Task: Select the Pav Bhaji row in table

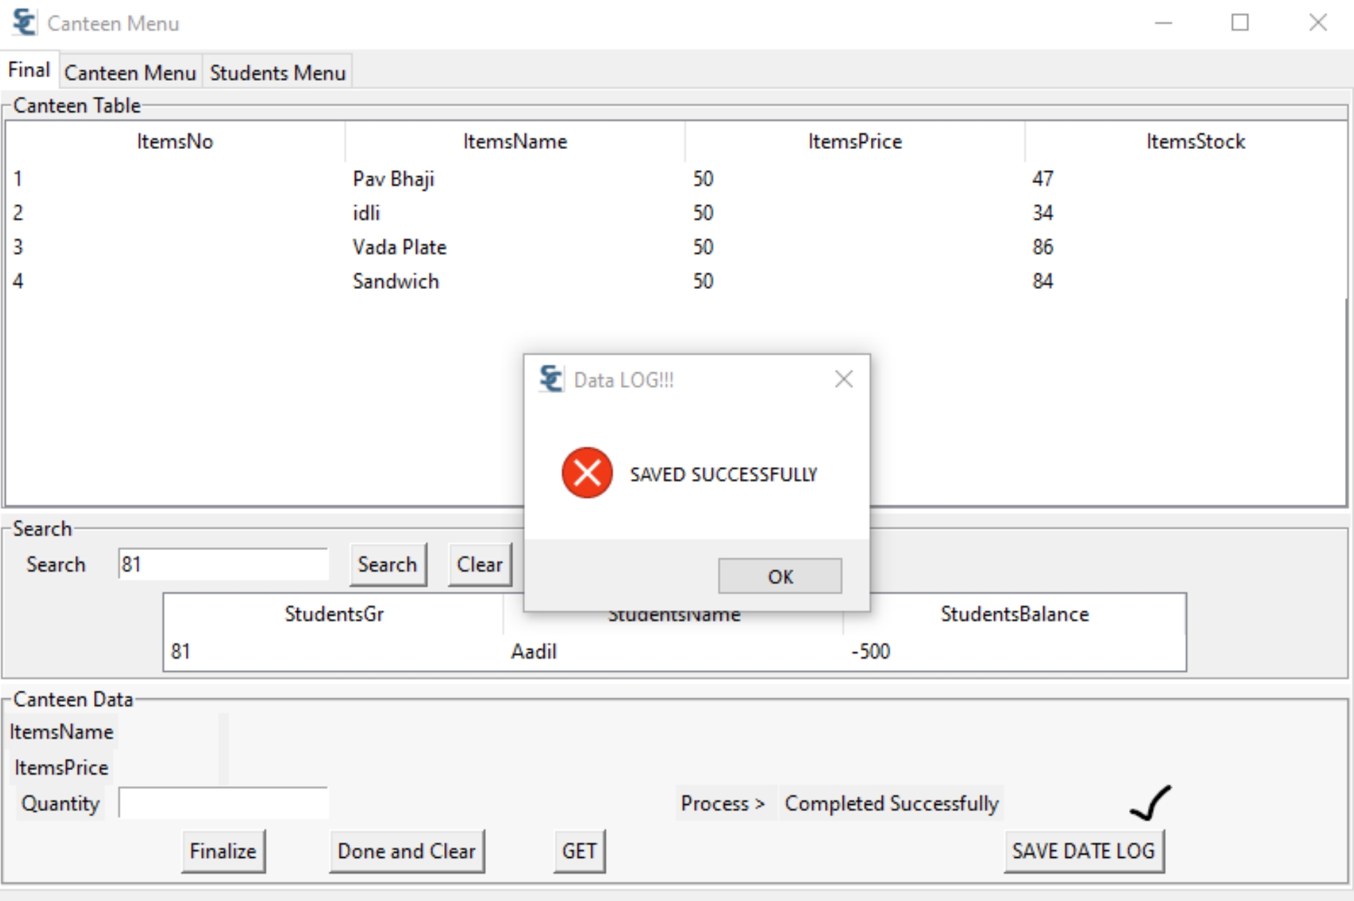Action: pyautogui.click(x=675, y=179)
